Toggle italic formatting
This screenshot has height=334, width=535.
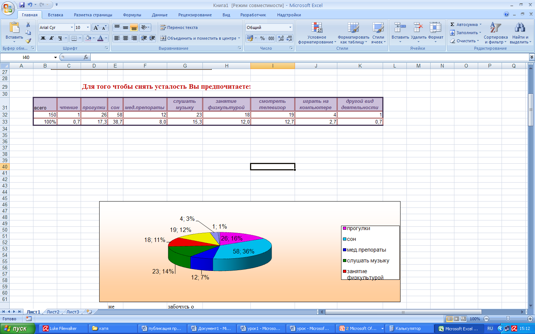(51, 38)
